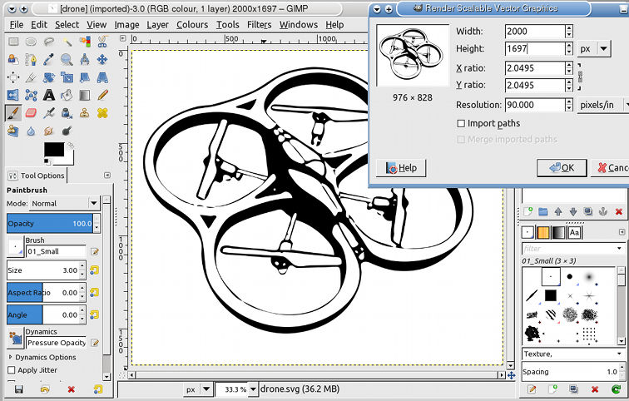Open the Mode Normal dropdown
629x401 pixels.
65,203
